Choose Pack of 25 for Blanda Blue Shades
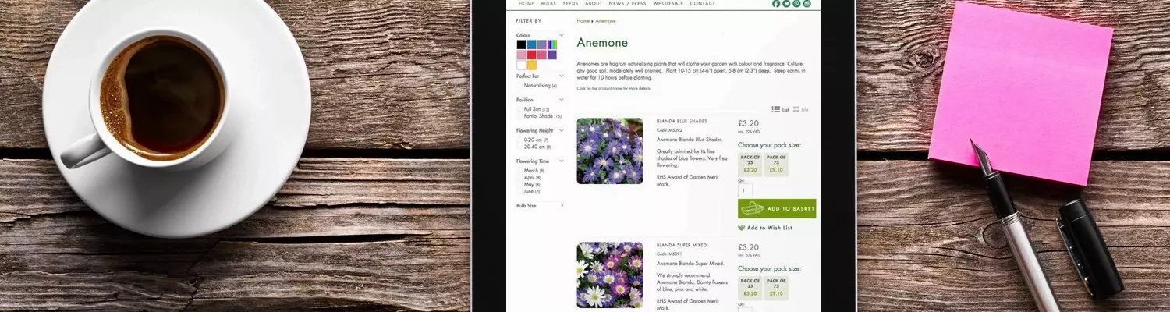This screenshot has width=1170, height=312. click(750, 164)
